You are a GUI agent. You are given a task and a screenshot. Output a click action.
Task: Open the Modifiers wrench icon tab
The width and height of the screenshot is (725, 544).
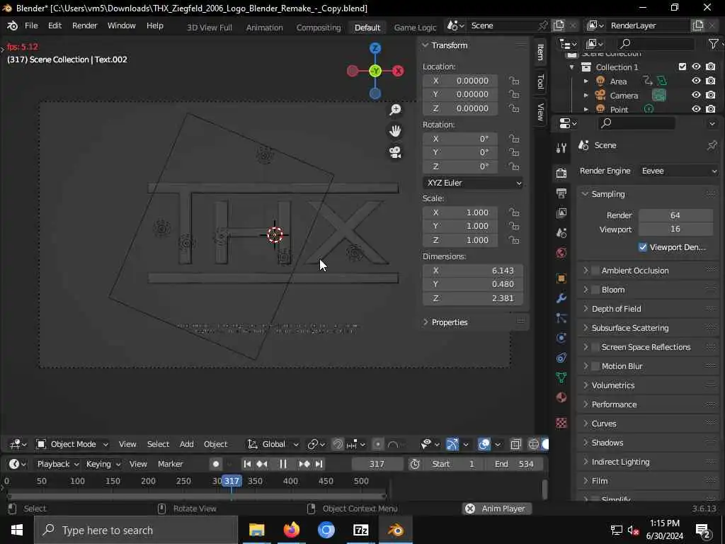[x=561, y=298]
